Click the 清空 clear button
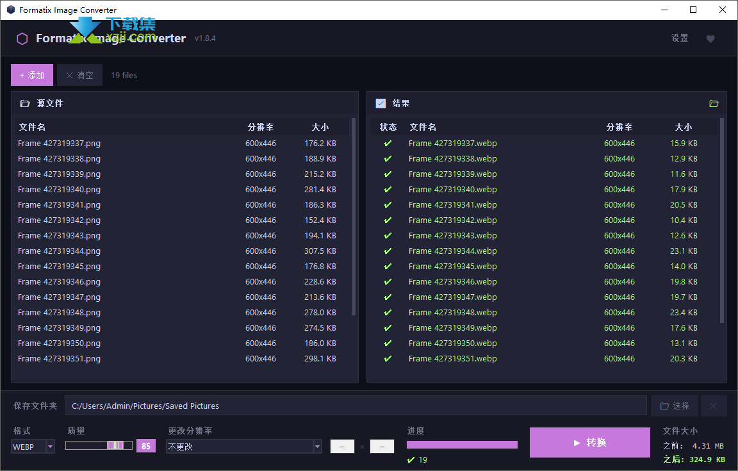Viewport: 738px width, 471px height. point(79,75)
